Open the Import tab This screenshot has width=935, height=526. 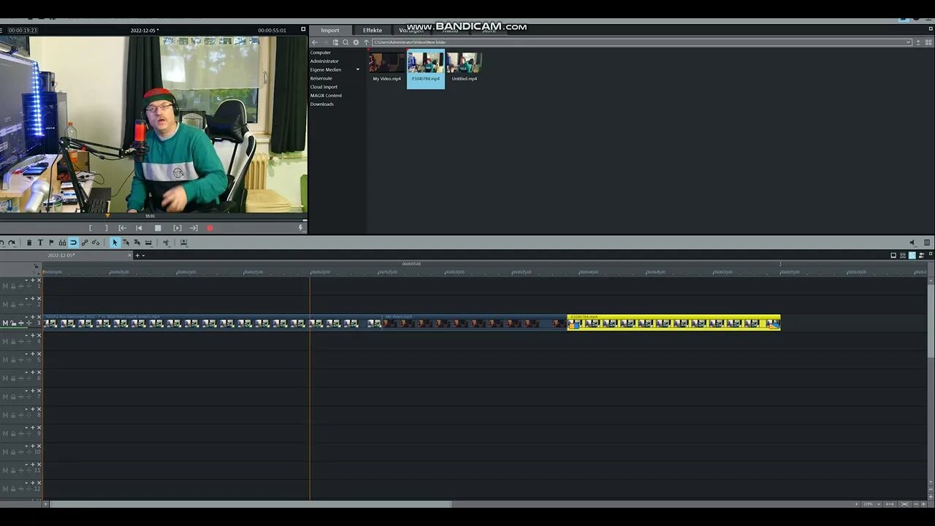(x=330, y=30)
